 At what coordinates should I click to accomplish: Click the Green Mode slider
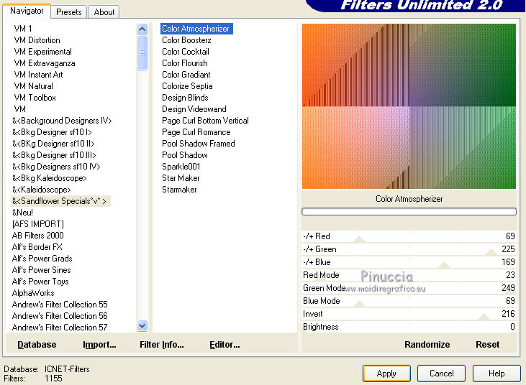point(409,288)
